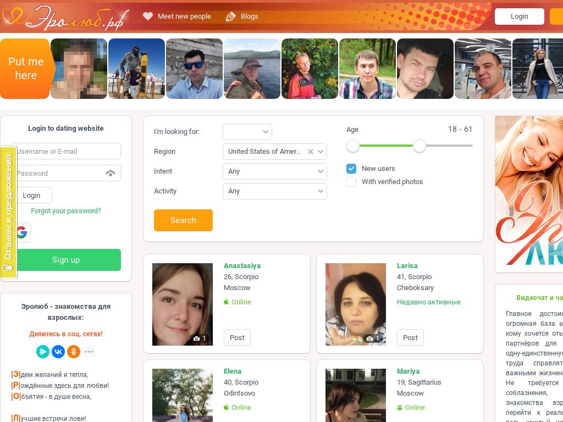This screenshot has width=563, height=422.
Task: Share via the VK icon
Action: 58,352
